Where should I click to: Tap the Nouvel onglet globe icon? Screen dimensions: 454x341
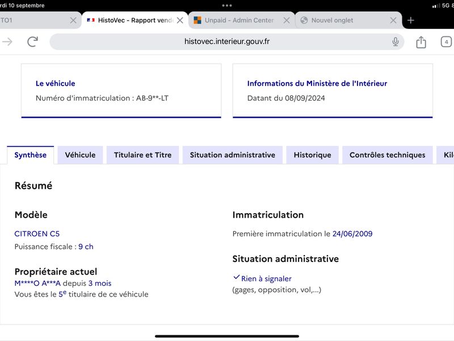[x=304, y=20]
